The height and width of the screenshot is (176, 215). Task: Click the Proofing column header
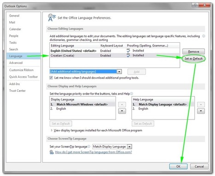click(147, 45)
